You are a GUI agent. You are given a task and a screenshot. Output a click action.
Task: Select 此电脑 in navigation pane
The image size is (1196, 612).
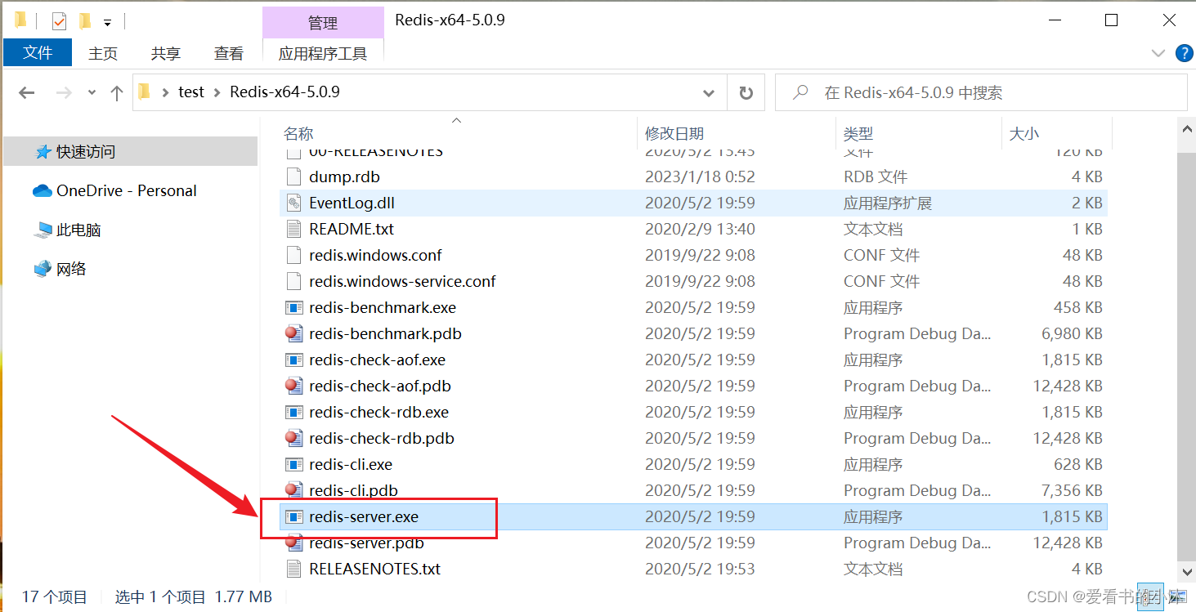point(78,230)
